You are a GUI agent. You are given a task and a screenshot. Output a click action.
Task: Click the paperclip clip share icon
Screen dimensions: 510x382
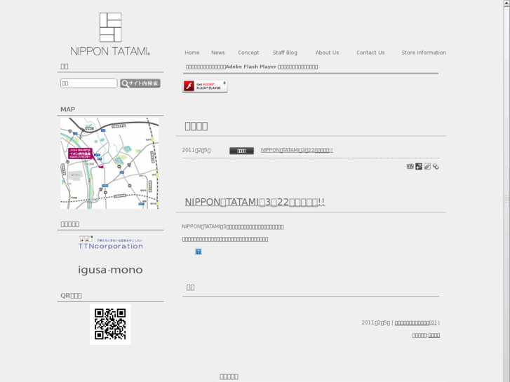tap(427, 166)
